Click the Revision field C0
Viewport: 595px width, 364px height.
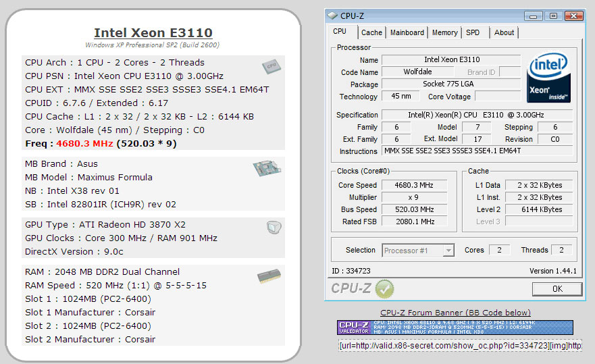[x=555, y=139]
